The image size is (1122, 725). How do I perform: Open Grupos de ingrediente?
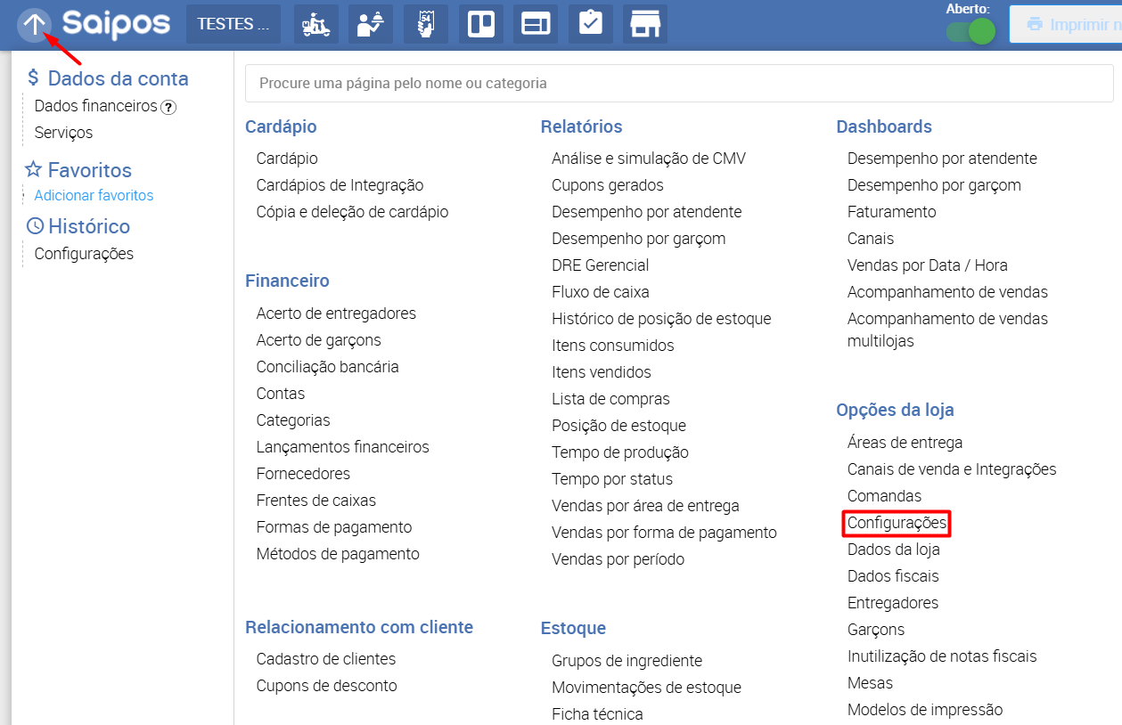[x=627, y=661]
